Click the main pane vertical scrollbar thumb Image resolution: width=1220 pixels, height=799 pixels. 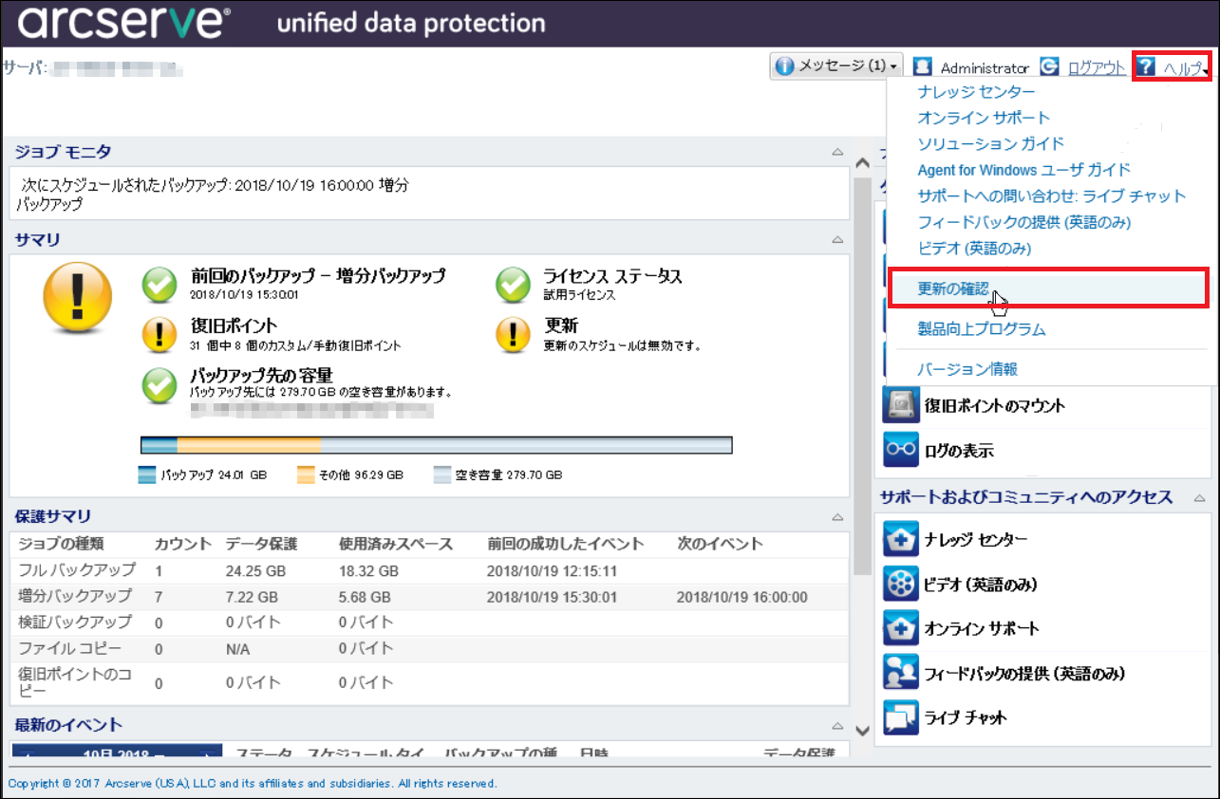click(862, 375)
